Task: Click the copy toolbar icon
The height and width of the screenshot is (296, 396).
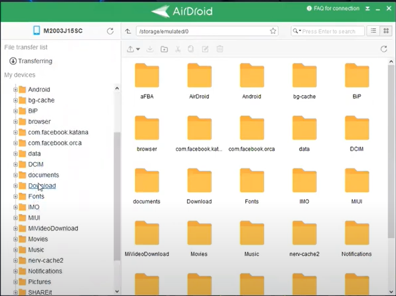Action: pos(191,49)
